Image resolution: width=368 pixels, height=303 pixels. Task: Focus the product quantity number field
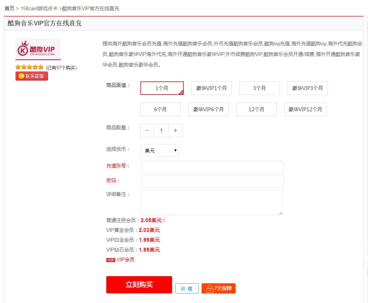click(x=161, y=131)
